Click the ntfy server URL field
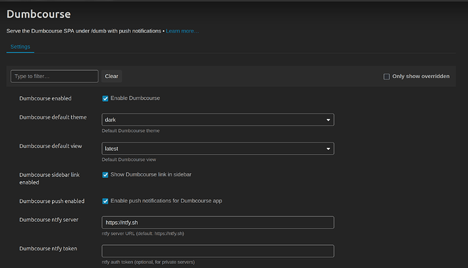Image resolution: width=468 pixels, height=268 pixels. (x=218, y=223)
